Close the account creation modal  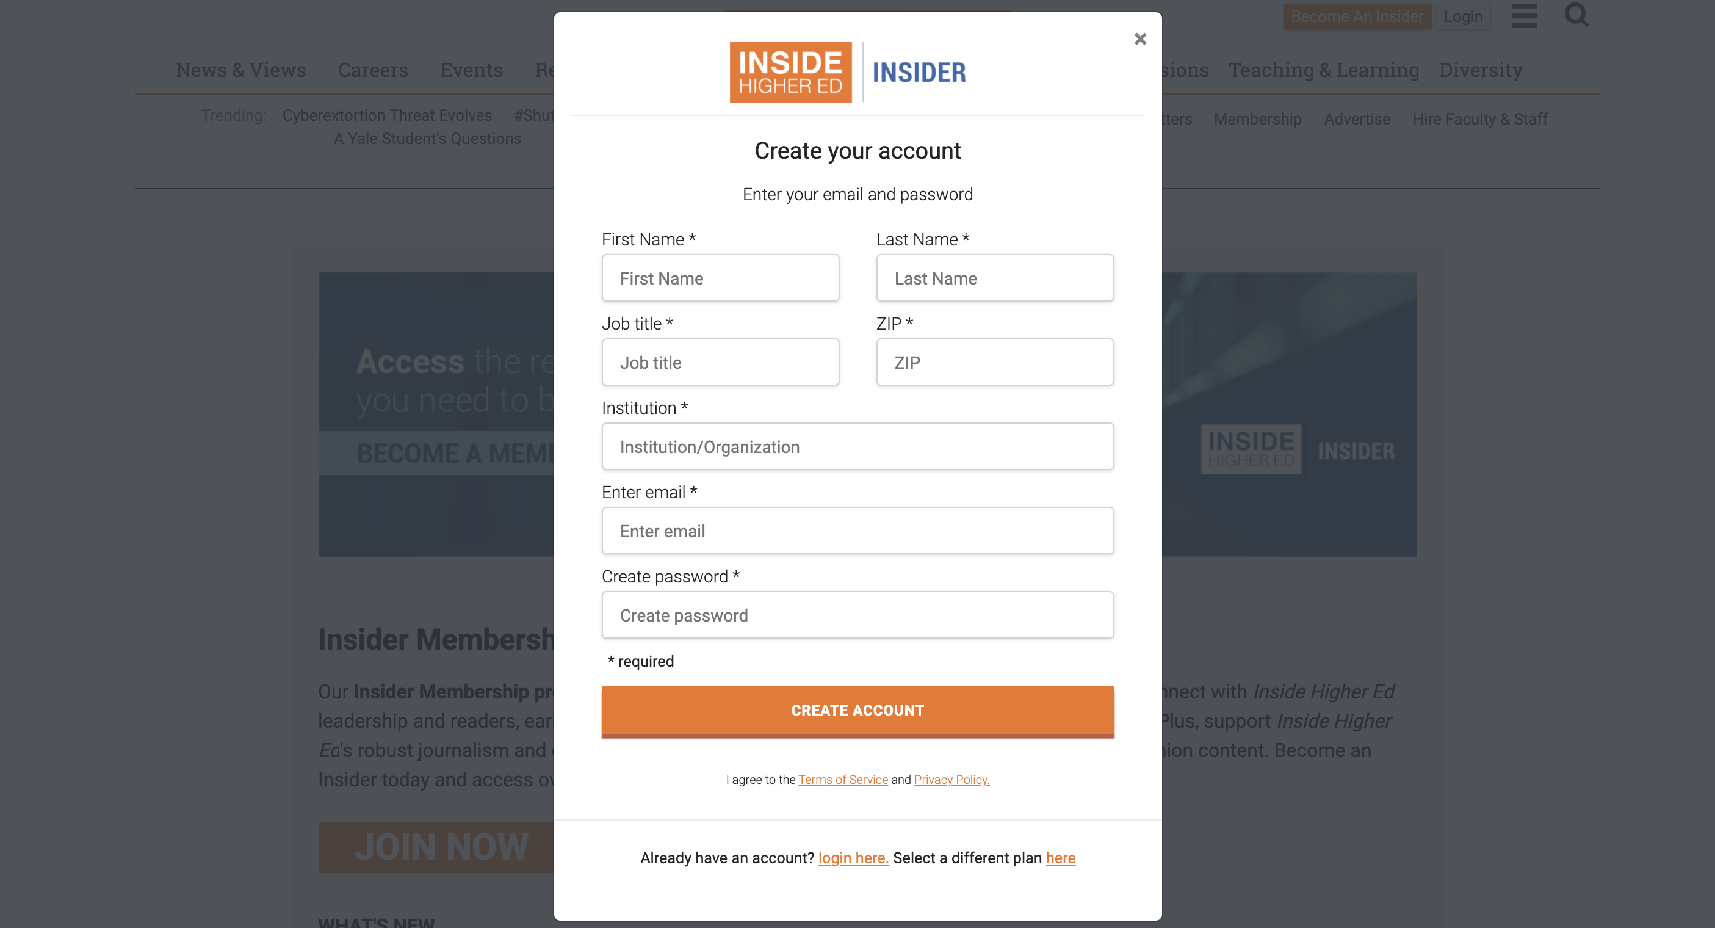tap(1140, 39)
